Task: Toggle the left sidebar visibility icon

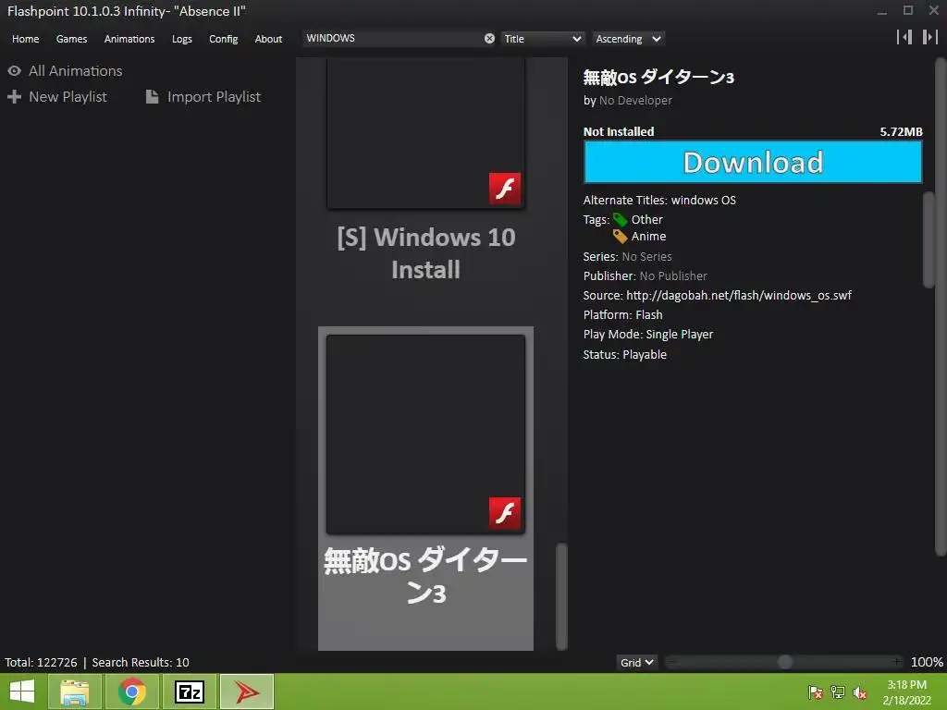Action: [x=904, y=37]
